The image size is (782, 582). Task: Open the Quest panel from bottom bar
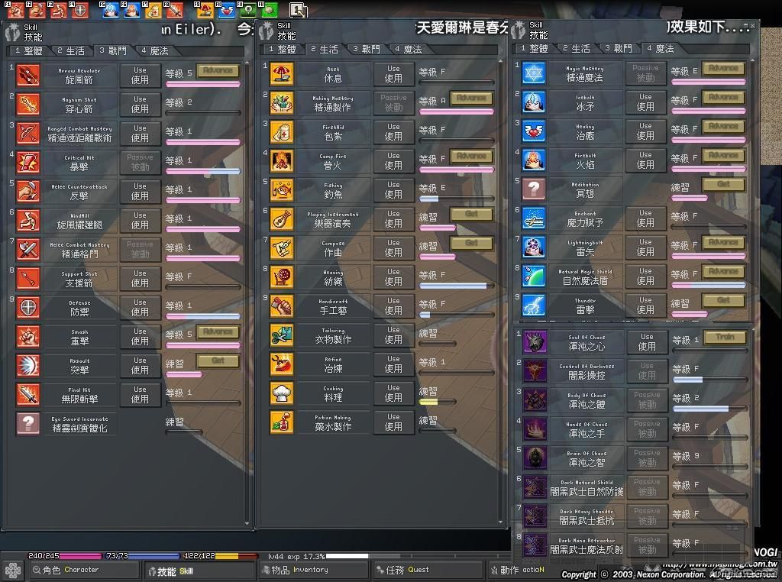tap(428, 570)
